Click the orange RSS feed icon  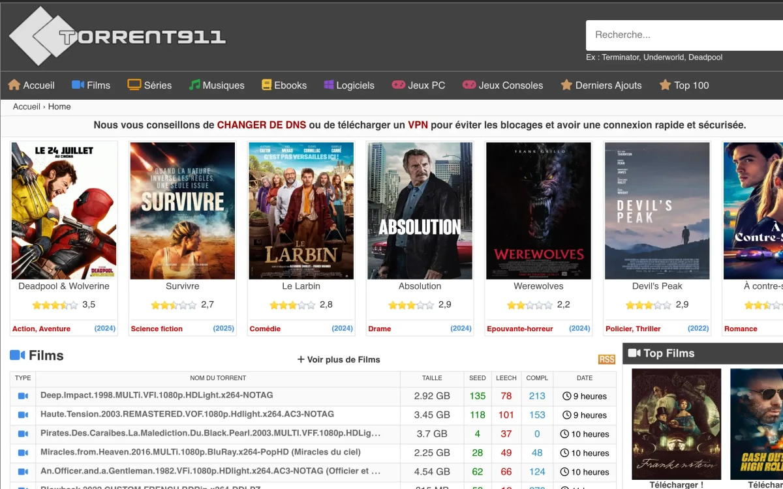(607, 359)
